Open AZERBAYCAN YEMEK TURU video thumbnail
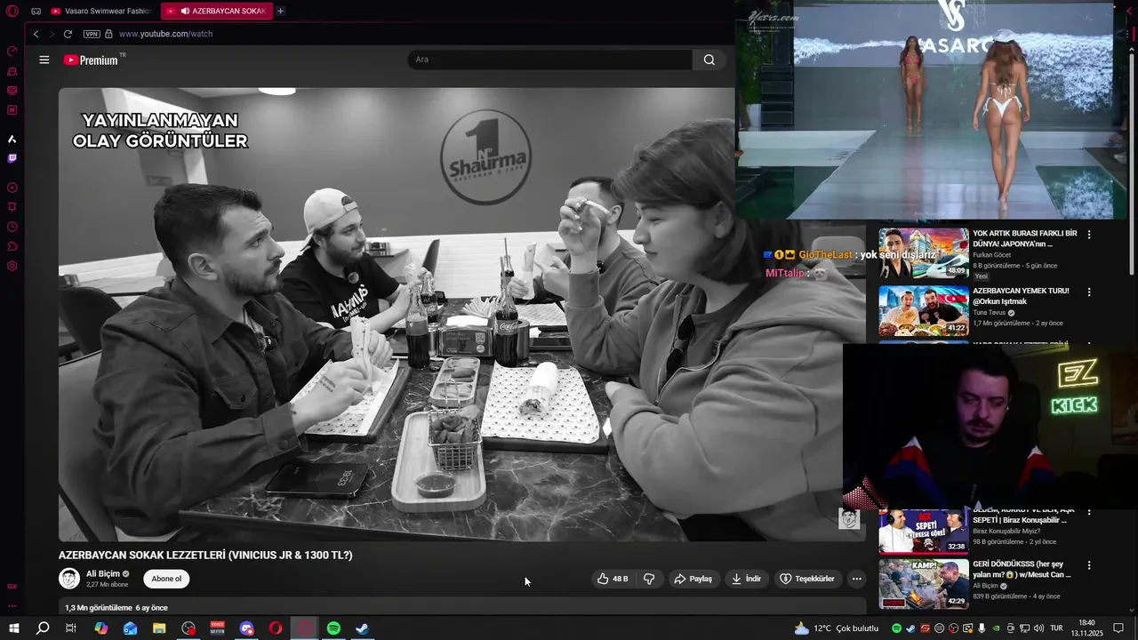 click(x=924, y=310)
